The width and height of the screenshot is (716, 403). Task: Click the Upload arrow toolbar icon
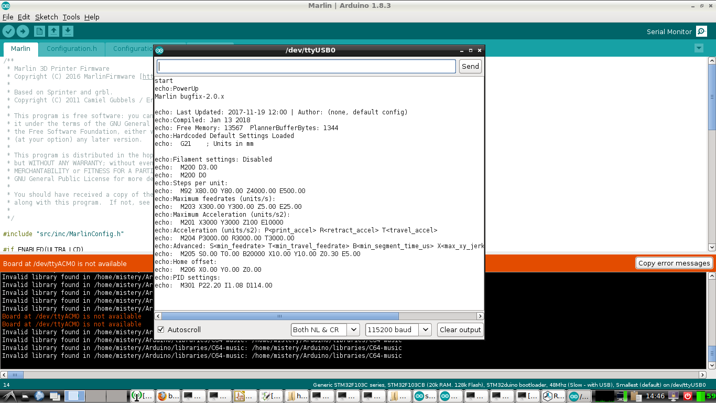(23, 31)
